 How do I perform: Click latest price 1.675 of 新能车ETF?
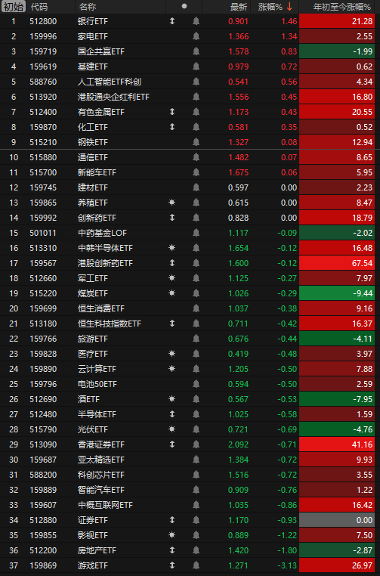(x=238, y=172)
